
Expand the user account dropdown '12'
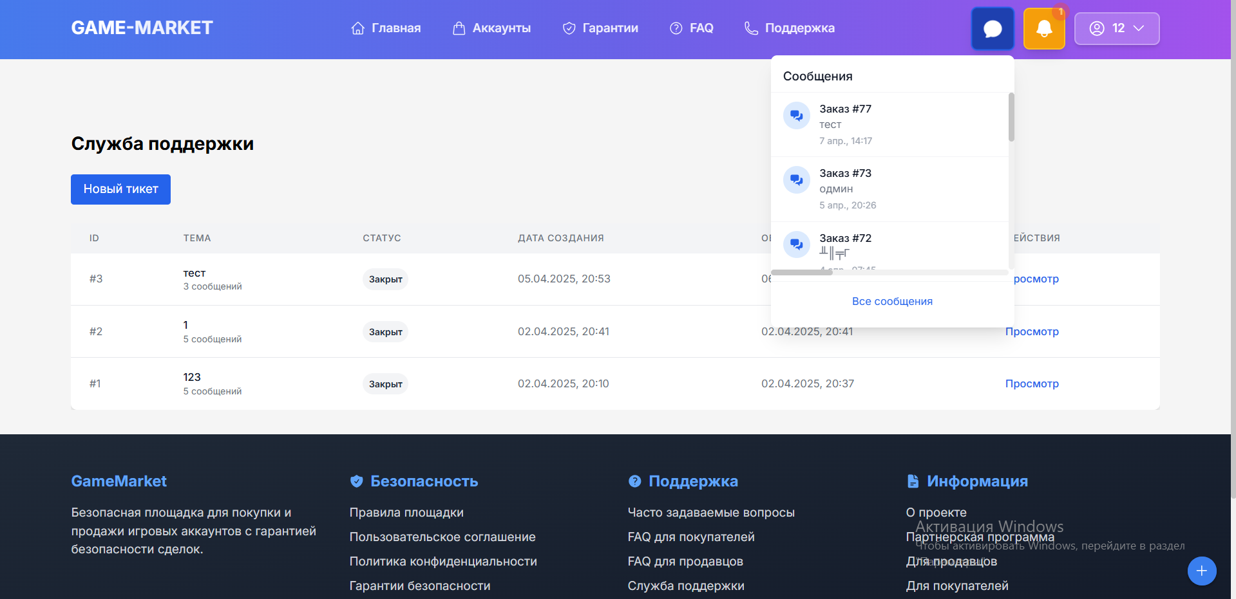point(1117,28)
